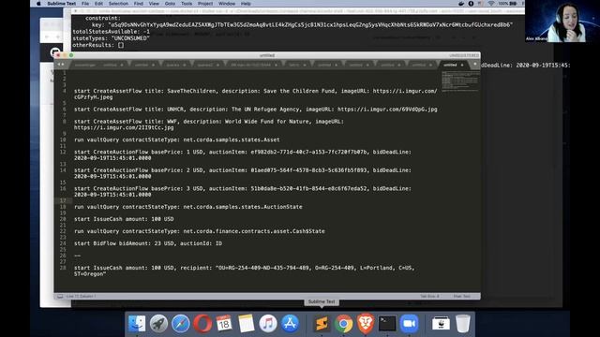
Task: Open the File menu
Action: coord(85,4)
